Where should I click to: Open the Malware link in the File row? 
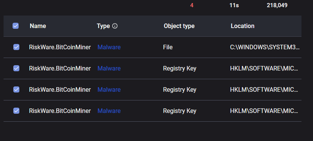tap(109, 47)
